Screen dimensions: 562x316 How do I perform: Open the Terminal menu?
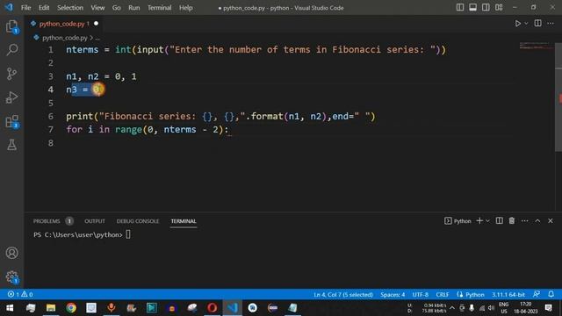tap(160, 8)
